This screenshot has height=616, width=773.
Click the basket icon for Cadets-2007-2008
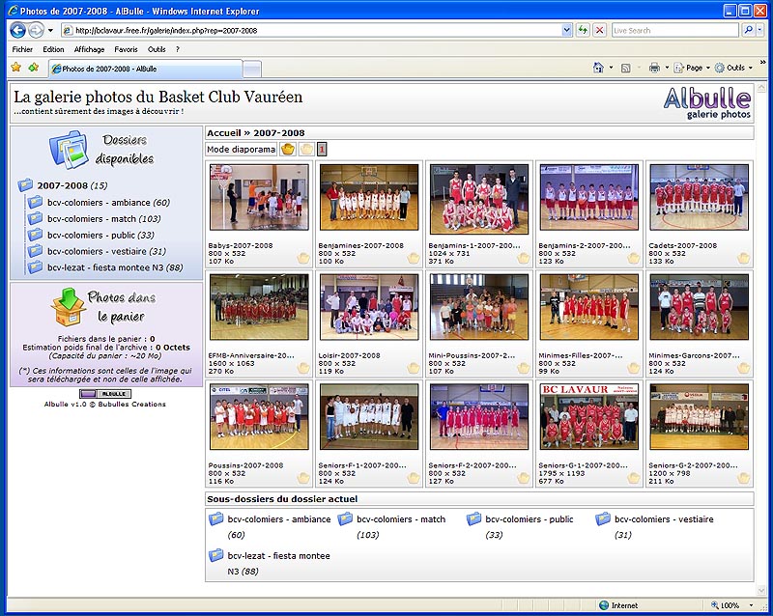pyautogui.click(x=743, y=258)
